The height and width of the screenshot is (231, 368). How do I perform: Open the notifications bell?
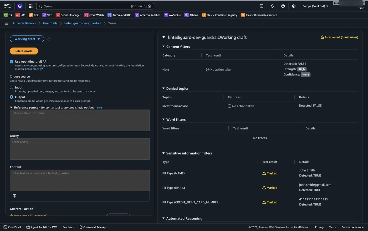[272, 6]
